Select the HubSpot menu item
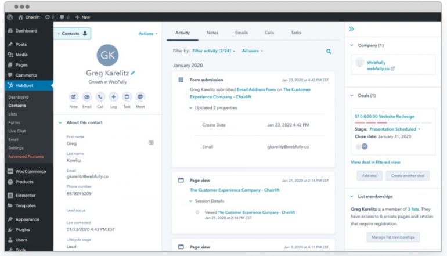Viewport: 447px width, 256px height. click(29, 85)
